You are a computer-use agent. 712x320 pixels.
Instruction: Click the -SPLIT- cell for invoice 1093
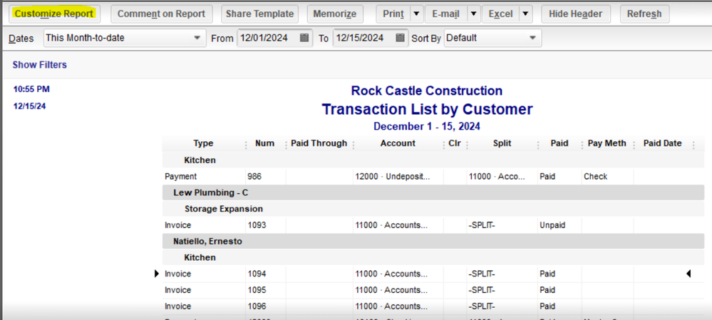[x=481, y=225]
